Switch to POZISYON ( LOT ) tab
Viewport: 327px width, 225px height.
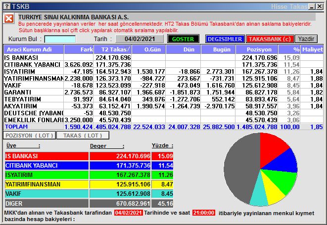coord(29,135)
